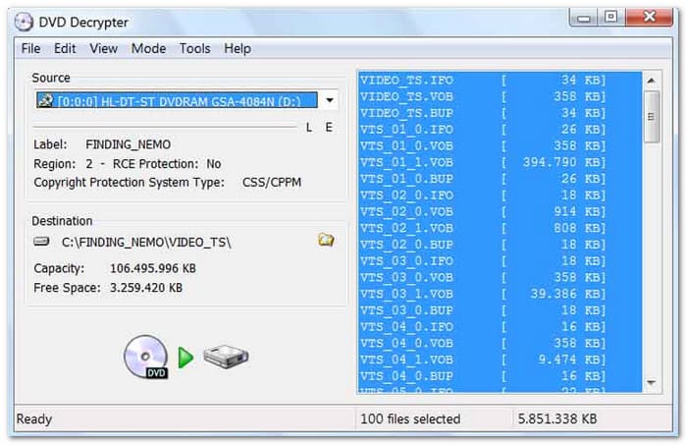This screenshot has width=687, height=445.
Task: Click the E indicator under source
Action: click(329, 128)
